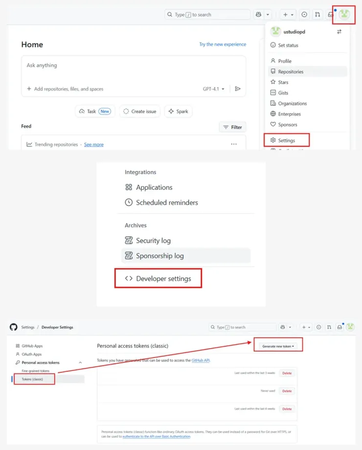
Task: Open Profile from user menu
Action: (285, 61)
